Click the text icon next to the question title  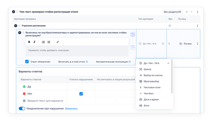pyautogui.click(x=133, y=34)
